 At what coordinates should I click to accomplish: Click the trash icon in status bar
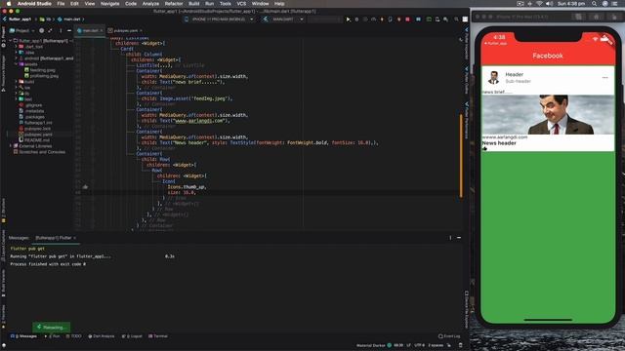pos(460,345)
